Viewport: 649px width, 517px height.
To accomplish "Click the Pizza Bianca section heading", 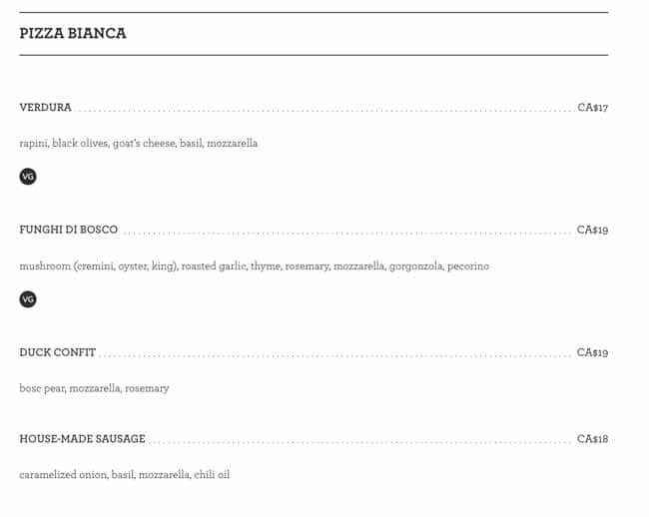I will [73, 34].
